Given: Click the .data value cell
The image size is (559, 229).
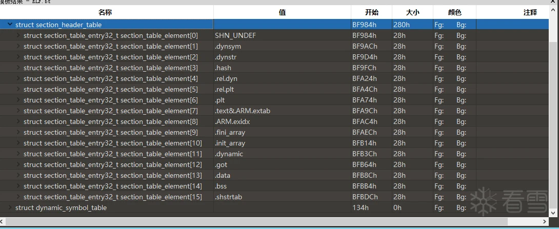Looking at the screenshot, I should click(x=283, y=175).
